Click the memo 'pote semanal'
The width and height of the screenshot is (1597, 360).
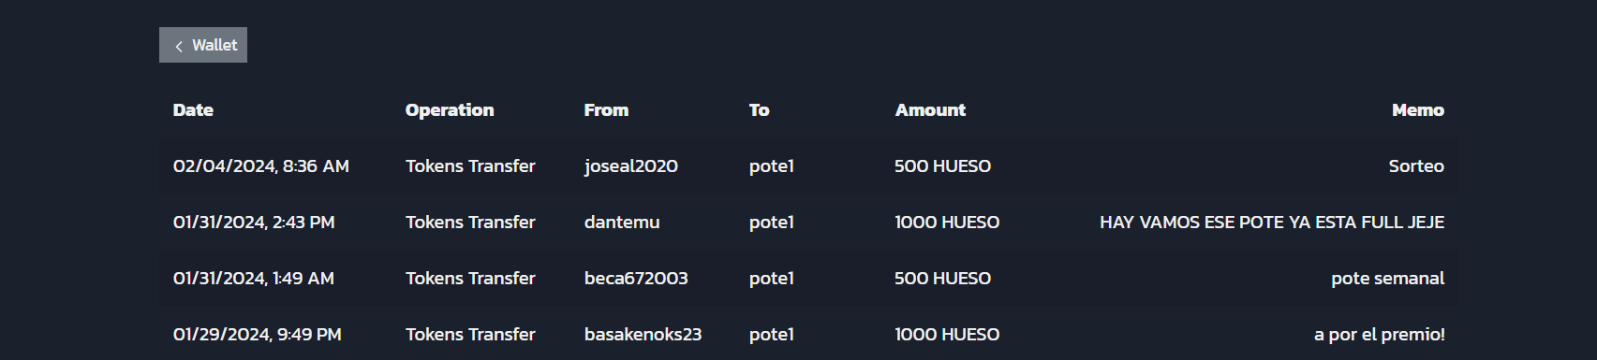click(x=1387, y=279)
